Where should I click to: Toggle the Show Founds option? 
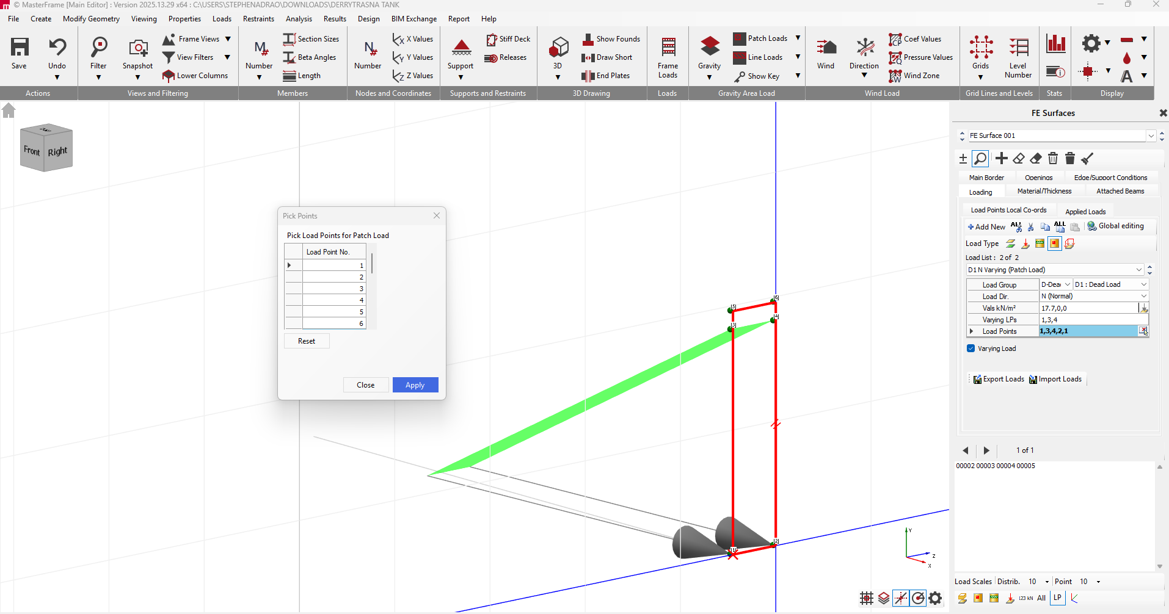pos(611,39)
